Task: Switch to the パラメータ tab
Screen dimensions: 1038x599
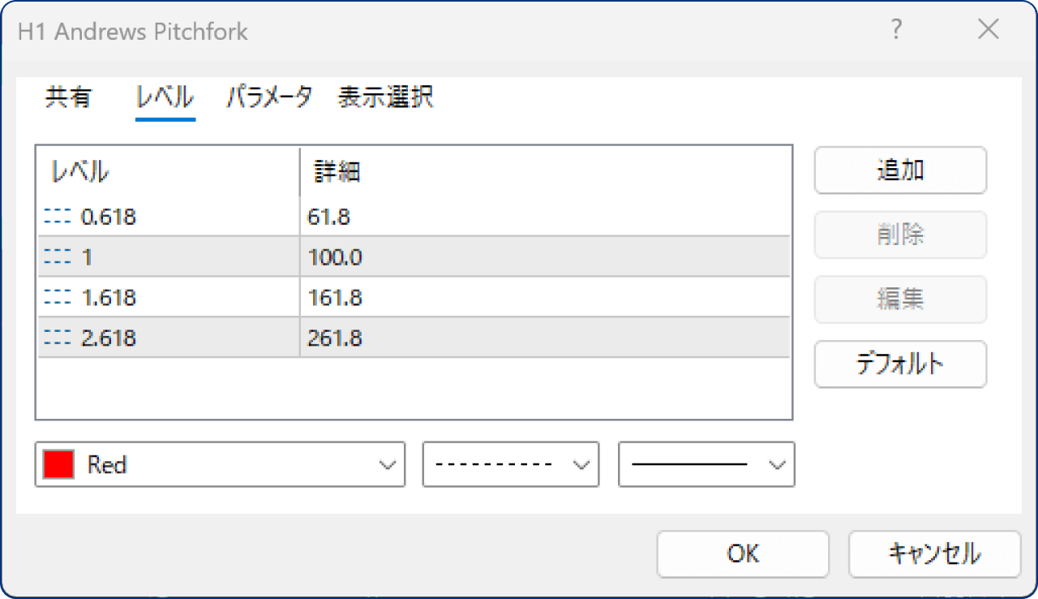Action: tap(268, 97)
